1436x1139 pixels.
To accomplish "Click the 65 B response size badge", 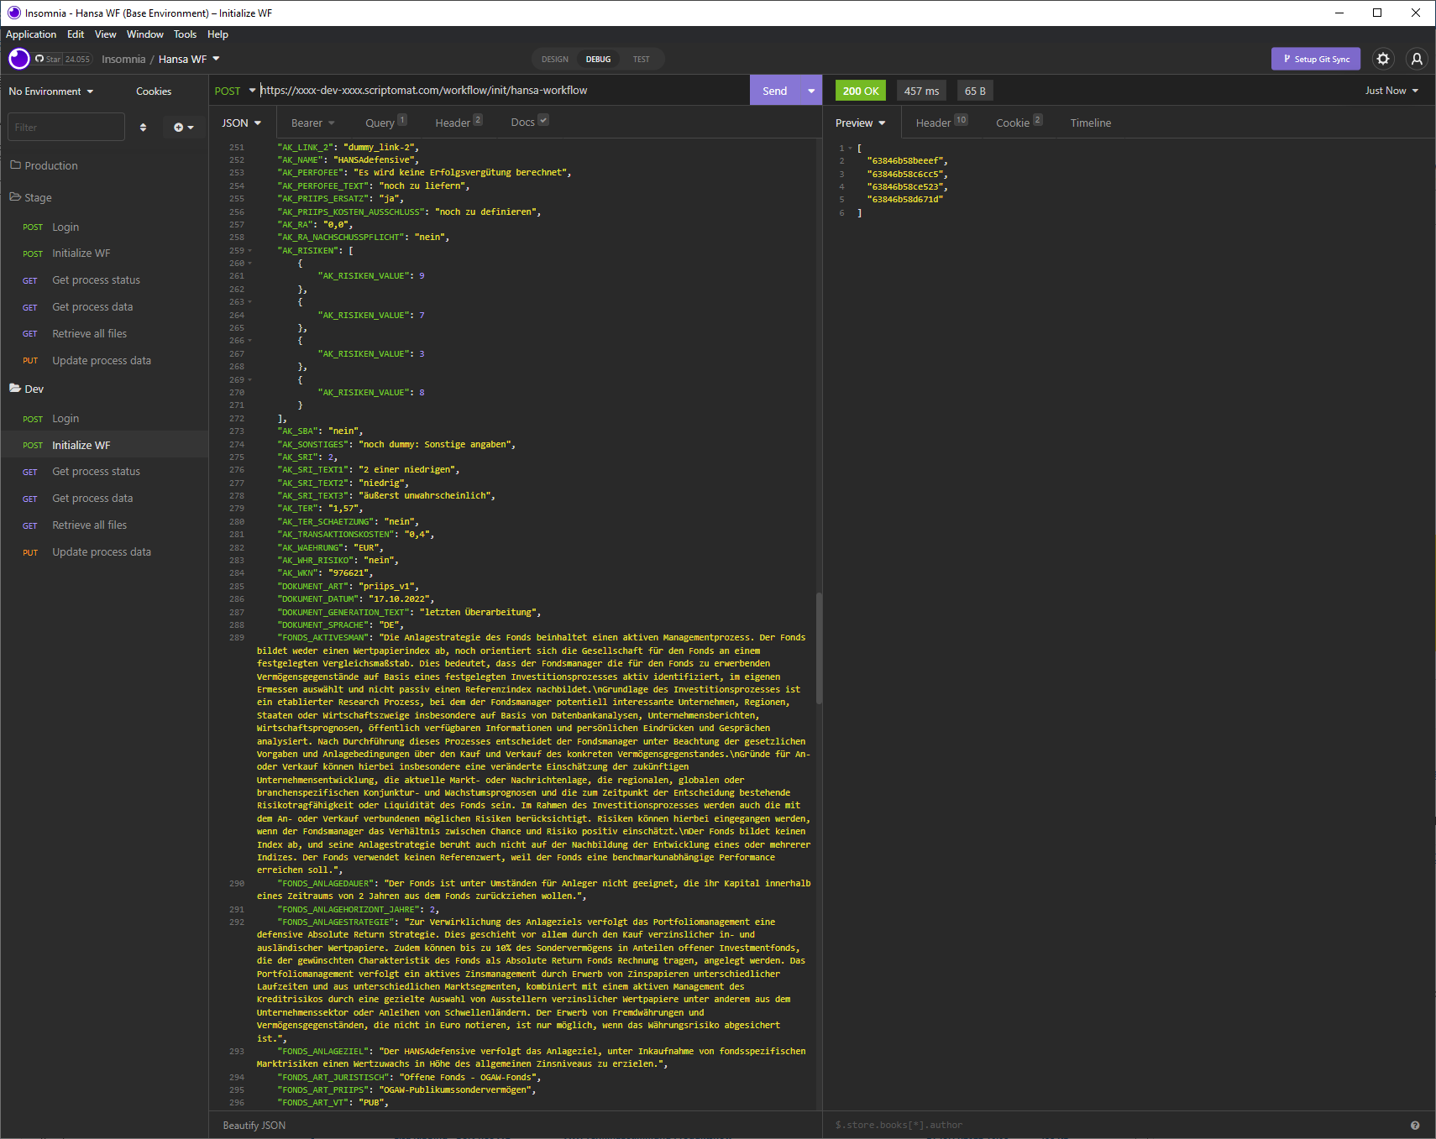I will pyautogui.click(x=975, y=91).
